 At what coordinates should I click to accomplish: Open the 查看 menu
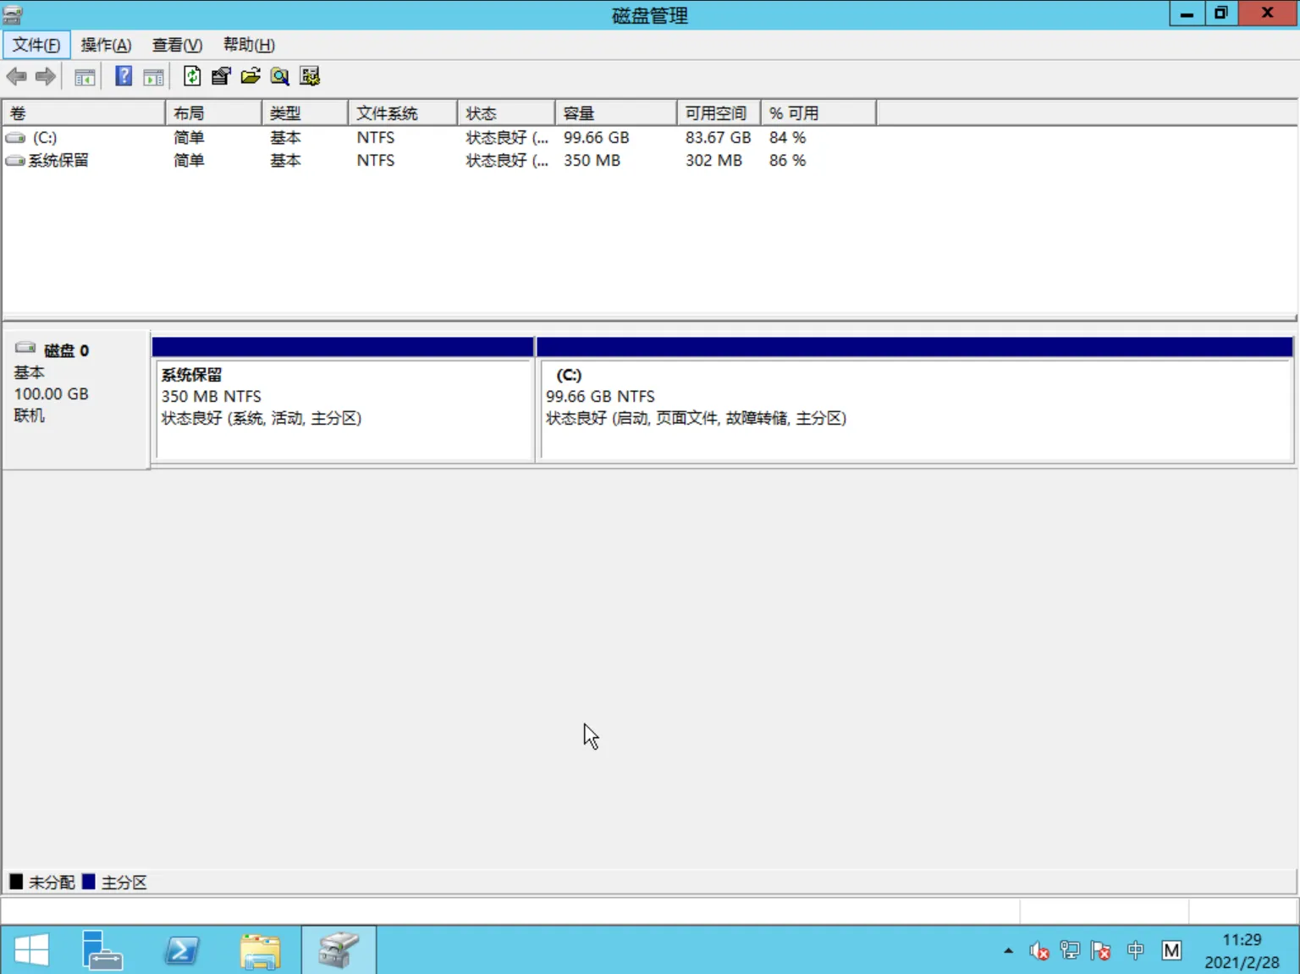[176, 44]
